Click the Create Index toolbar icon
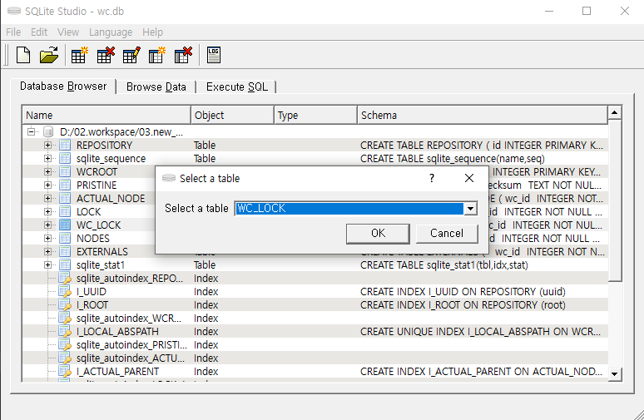The width and height of the screenshot is (644, 420). coord(157,55)
